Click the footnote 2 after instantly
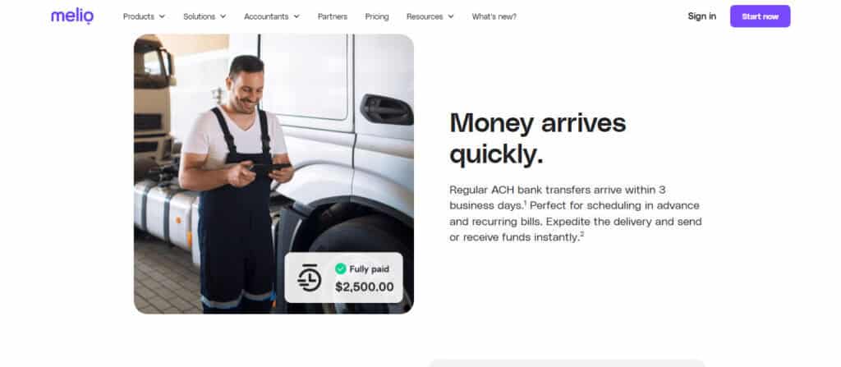The width and height of the screenshot is (841, 367). click(x=582, y=234)
